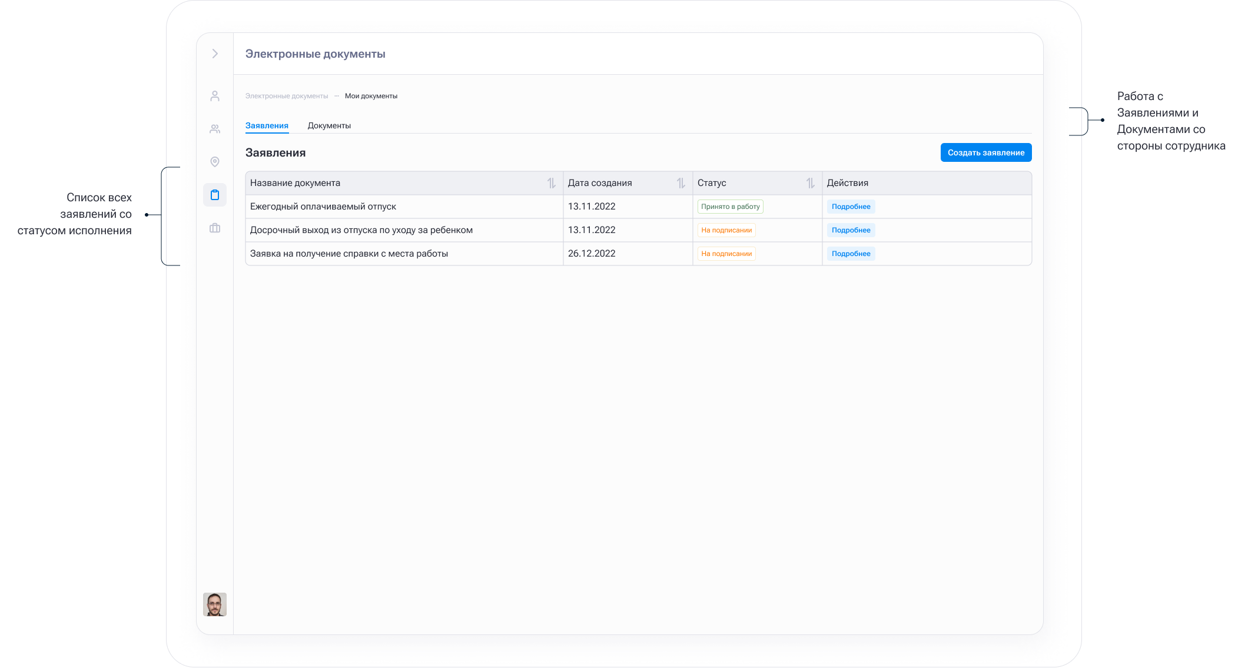The image size is (1248, 668).
Task: Select row Заявка на получение справки с места работы
Action: [349, 254]
